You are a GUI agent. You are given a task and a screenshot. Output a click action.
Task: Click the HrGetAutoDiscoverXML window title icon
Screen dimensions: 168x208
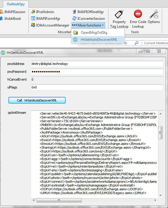coord(3,53)
